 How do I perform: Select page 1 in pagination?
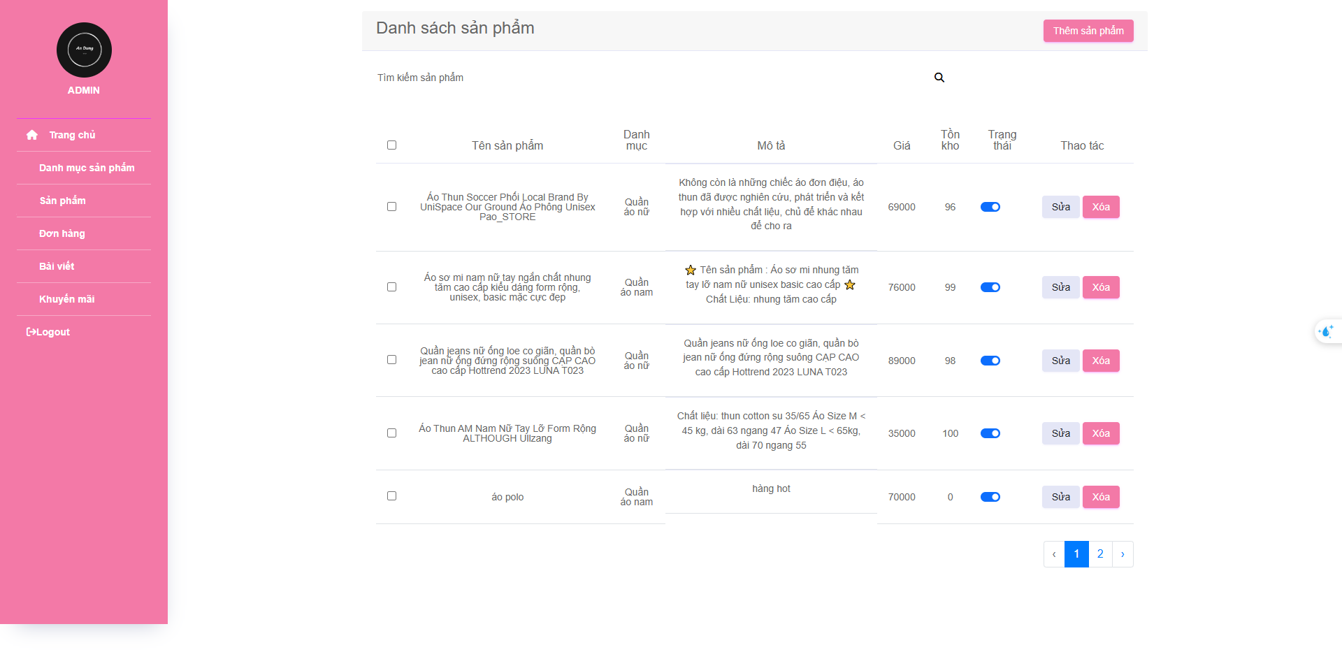click(x=1076, y=554)
